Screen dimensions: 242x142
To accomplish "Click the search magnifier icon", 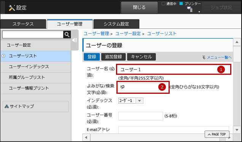I will point(67,35).
